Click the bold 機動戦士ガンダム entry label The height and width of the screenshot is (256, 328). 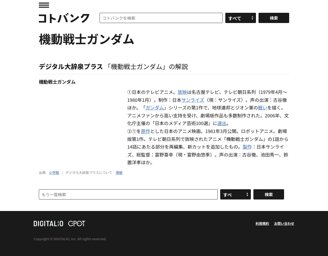(x=57, y=82)
